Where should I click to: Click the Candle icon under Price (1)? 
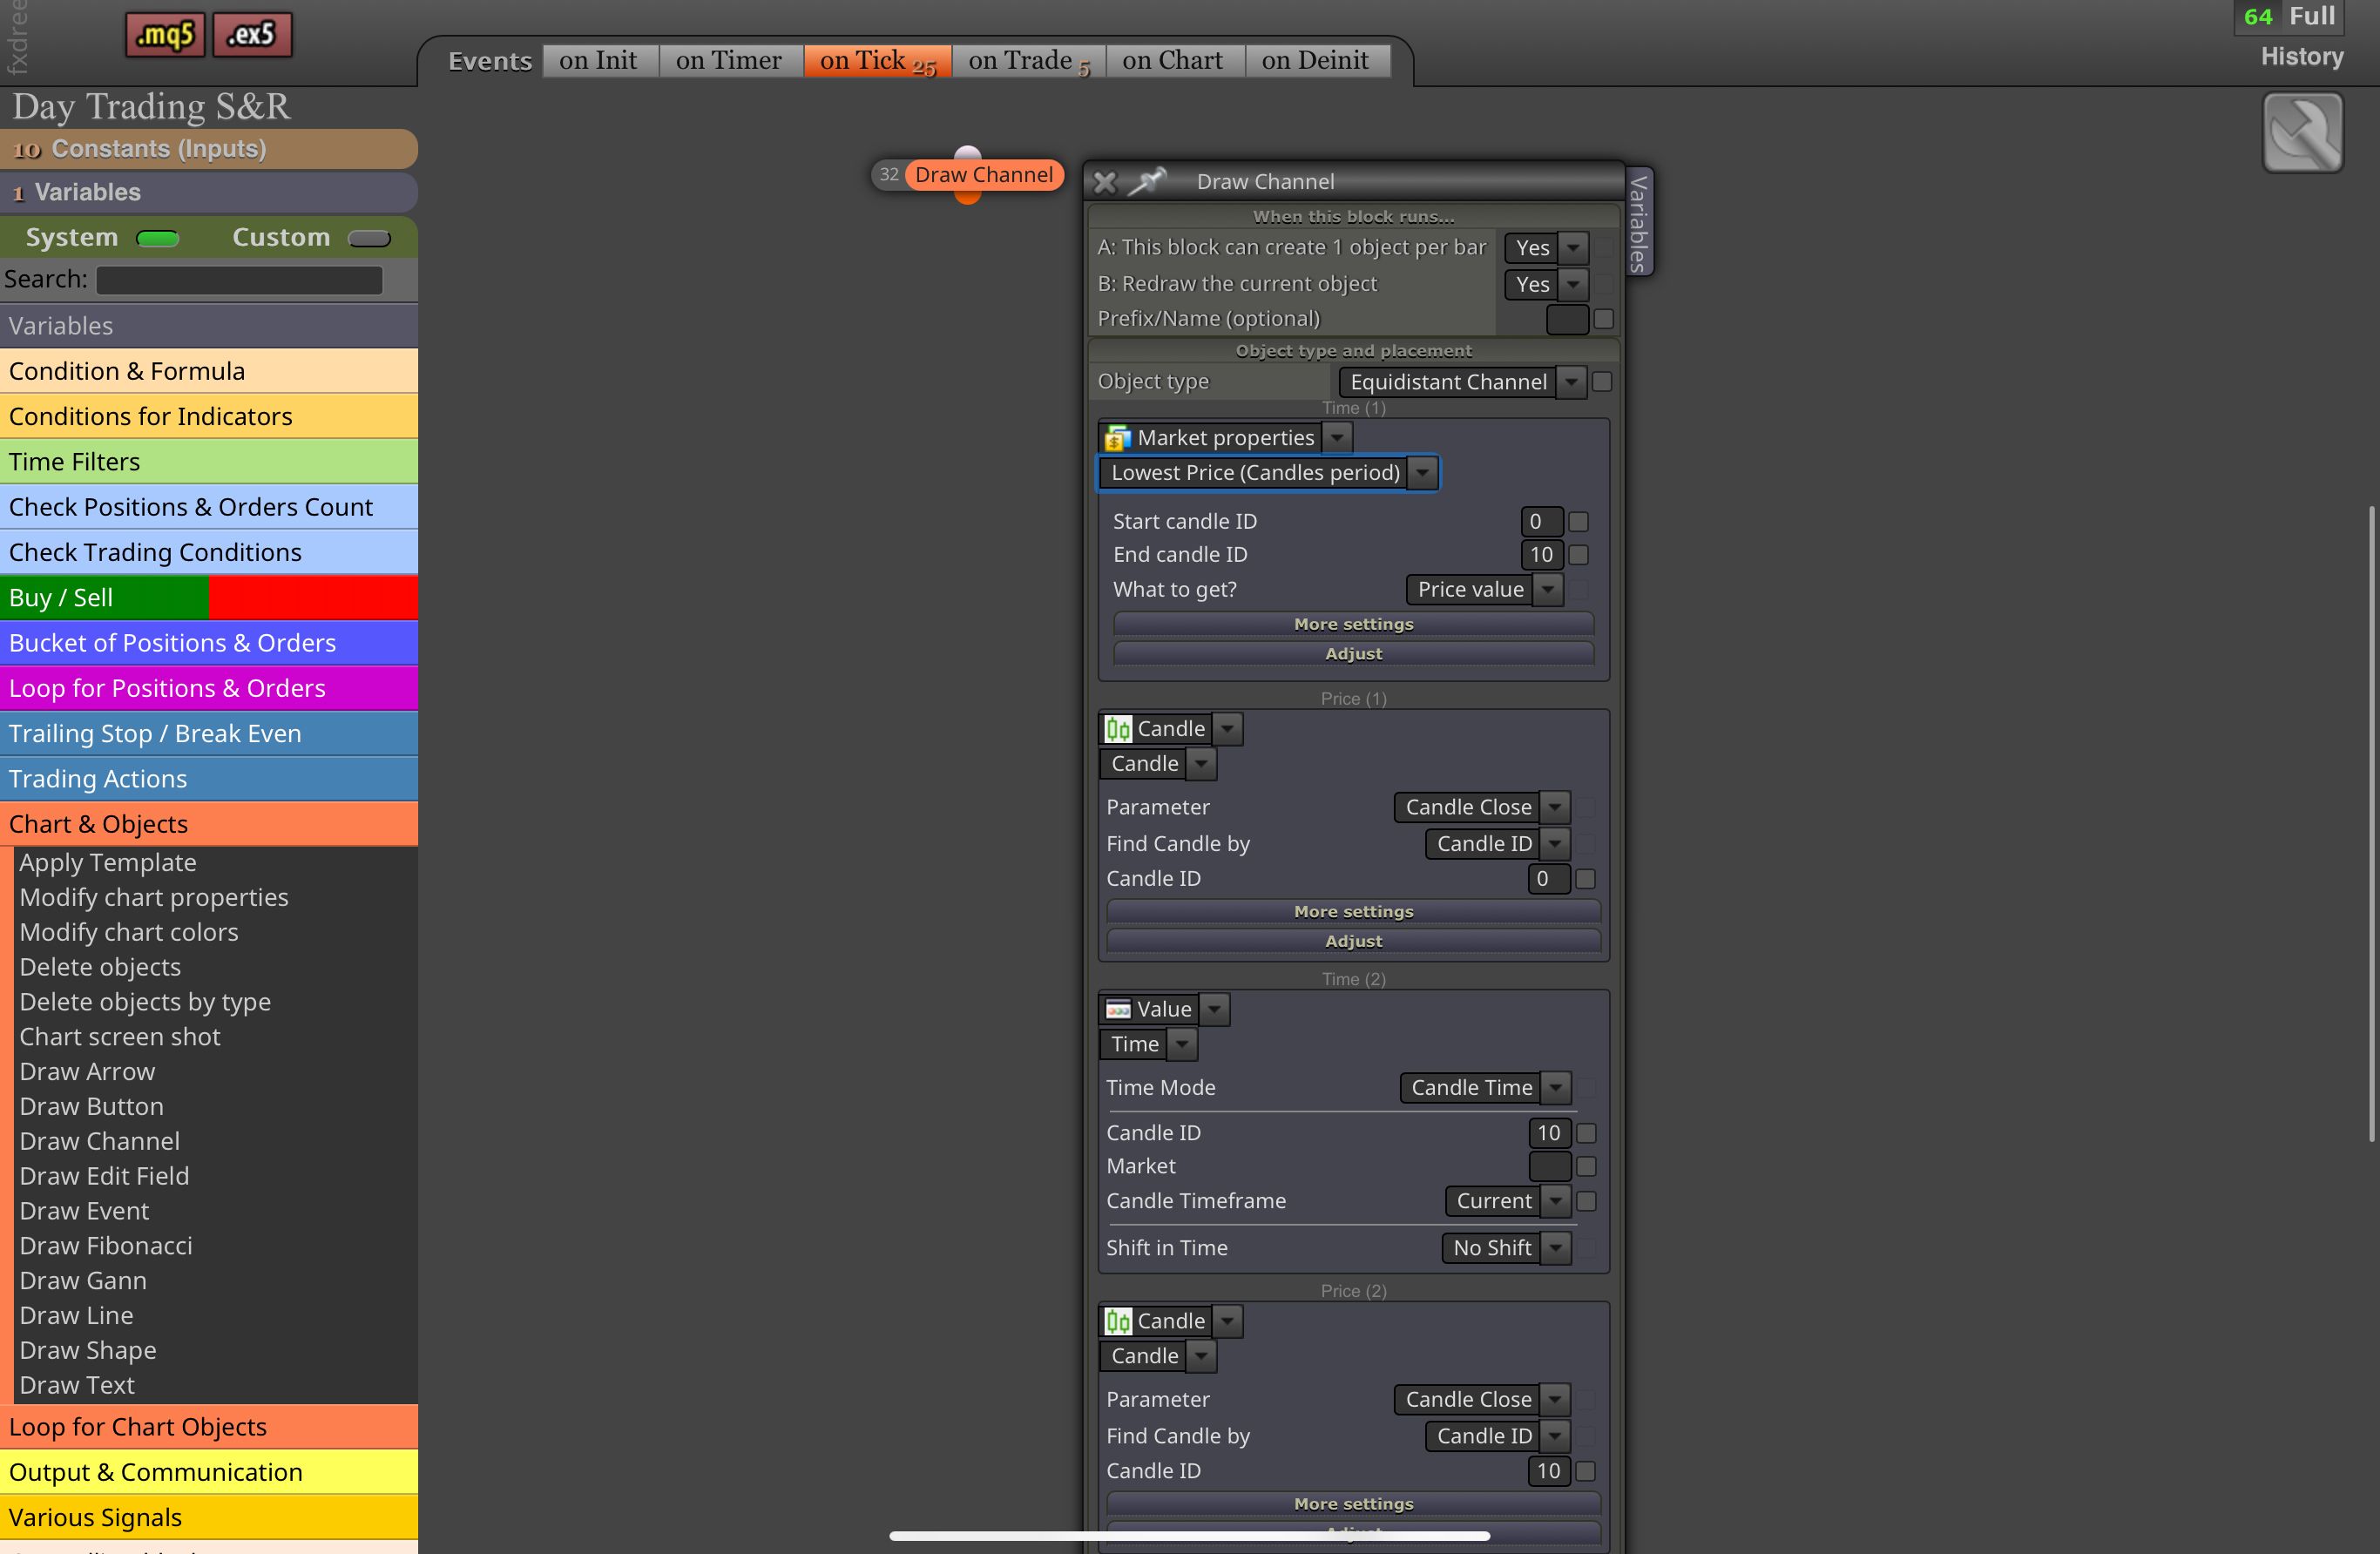click(1117, 729)
